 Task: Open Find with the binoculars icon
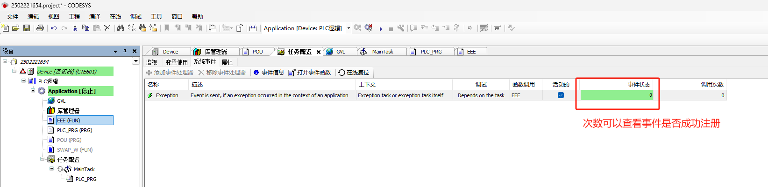[121, 28]
